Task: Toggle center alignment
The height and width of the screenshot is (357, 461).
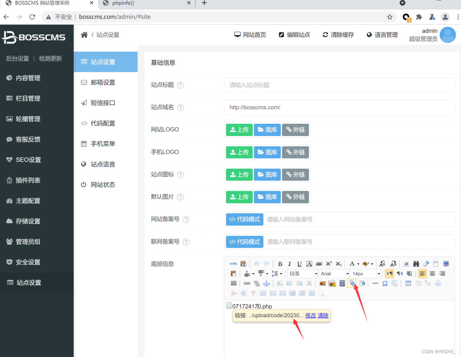Action: pyautogui.click(x=433, y=273)
